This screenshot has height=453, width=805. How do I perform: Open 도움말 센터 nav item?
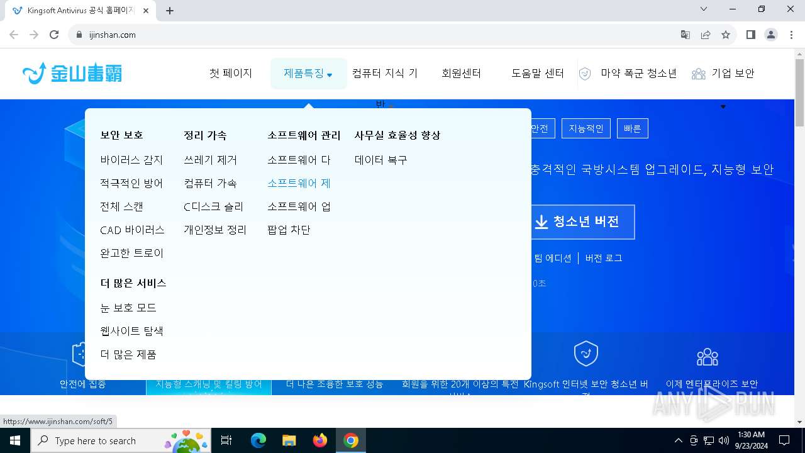click(538, 74)
